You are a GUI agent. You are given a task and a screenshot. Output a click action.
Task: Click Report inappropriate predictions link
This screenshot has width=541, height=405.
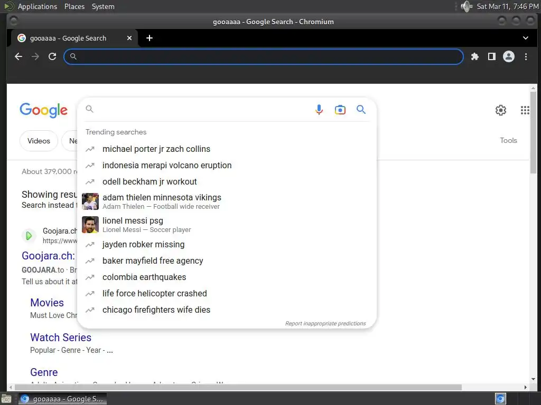click(x=325, y=323)
